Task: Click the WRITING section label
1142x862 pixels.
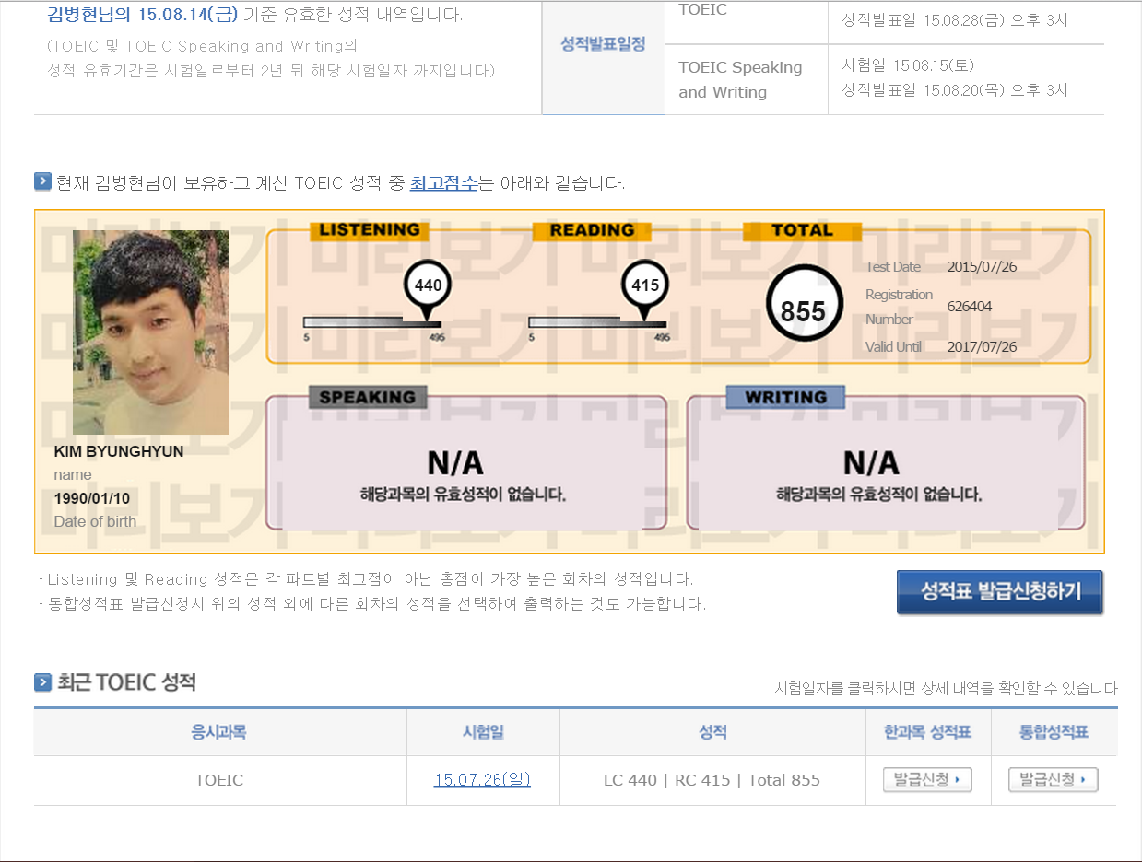Action: coord(785,398)
